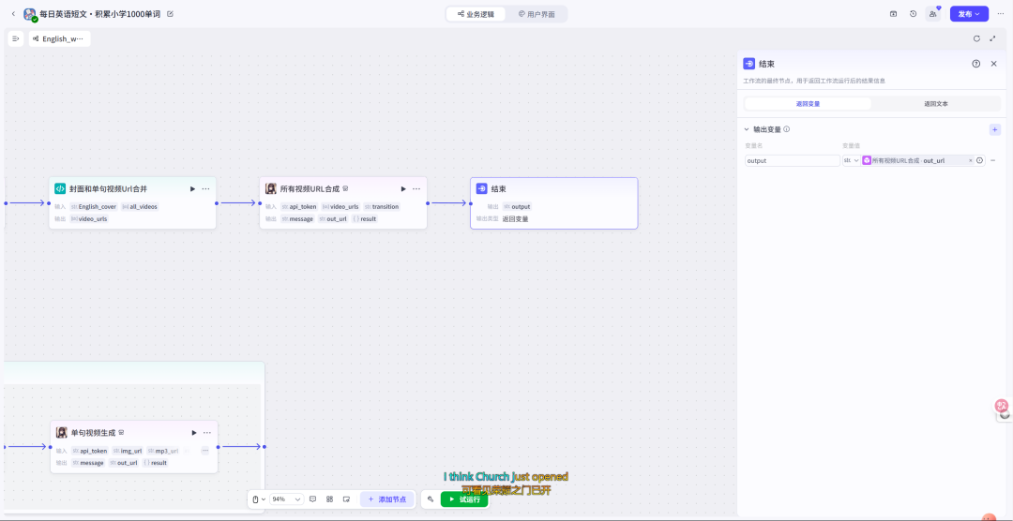Select 返回文本 mode tab
The width and height of the screenshot is (1013, 521).
(936, 103)
